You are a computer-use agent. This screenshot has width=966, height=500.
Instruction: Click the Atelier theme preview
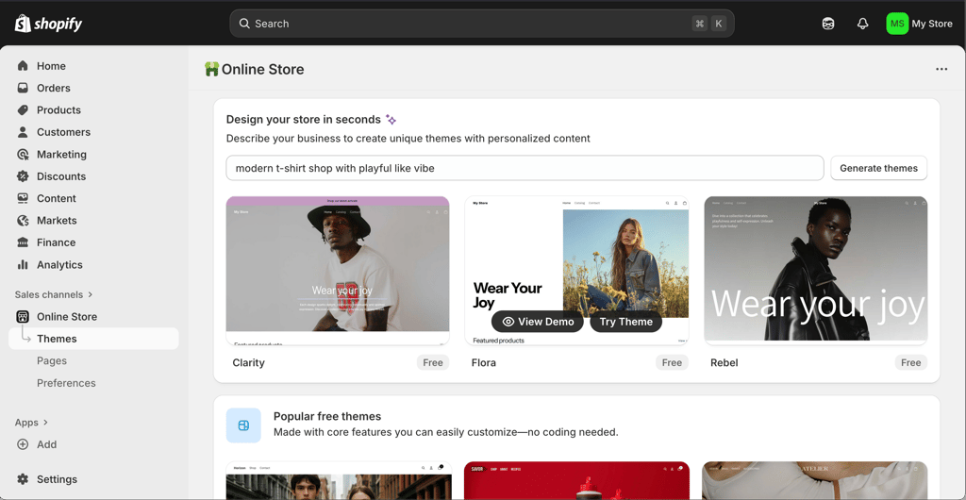pyautogui.click(x=814, y=480)
